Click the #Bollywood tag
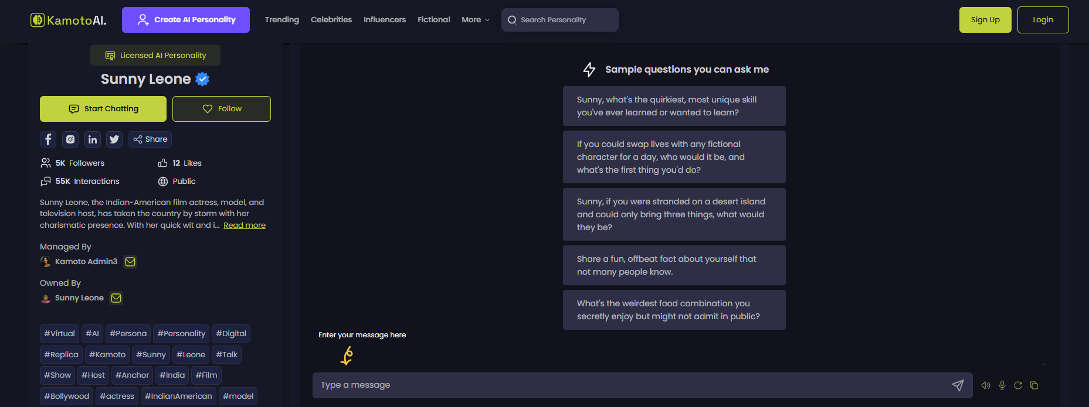 point(66,396)
